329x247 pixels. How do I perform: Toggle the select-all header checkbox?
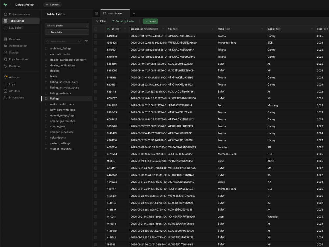tap(96, 29)
